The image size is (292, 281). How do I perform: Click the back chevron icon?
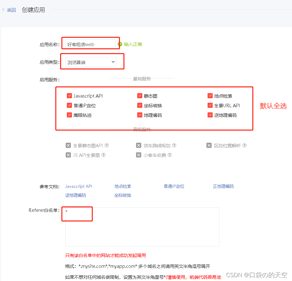tap(3, 10)
